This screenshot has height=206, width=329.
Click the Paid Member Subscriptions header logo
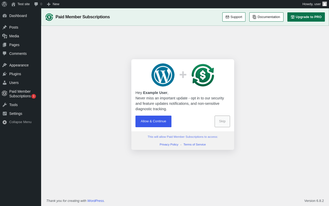click(49, 17)
